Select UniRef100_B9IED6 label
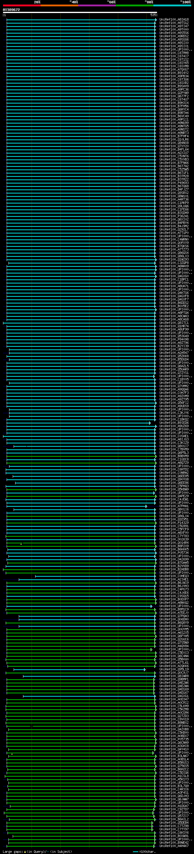Screen dimensions: 194x854 coord(174,423)
